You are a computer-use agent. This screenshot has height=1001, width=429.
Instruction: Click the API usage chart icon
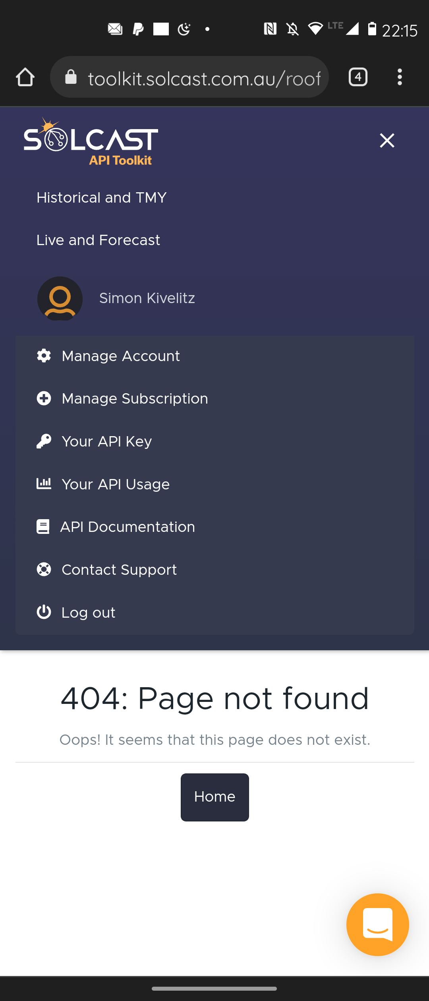click(44, 484)
